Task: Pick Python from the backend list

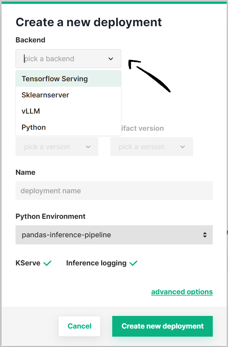Action: [x=33, y=127]
